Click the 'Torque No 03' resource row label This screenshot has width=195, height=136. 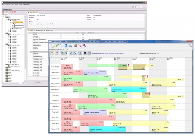coord(55,129)
